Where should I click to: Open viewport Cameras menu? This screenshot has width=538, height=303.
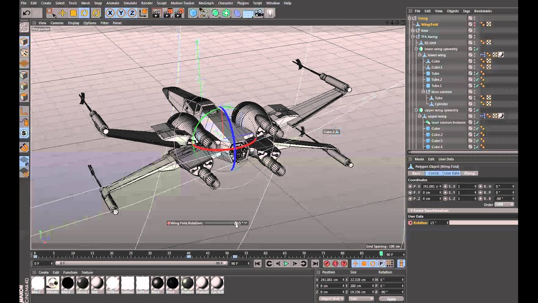tap(57, 23)
